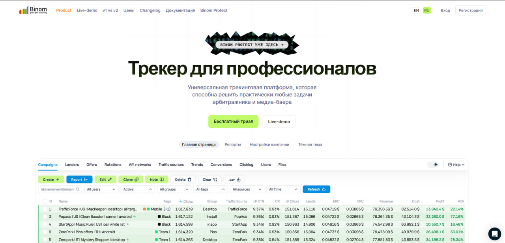
Task: Toggle the light/dark theme switch
Action: tap(433, 164)
